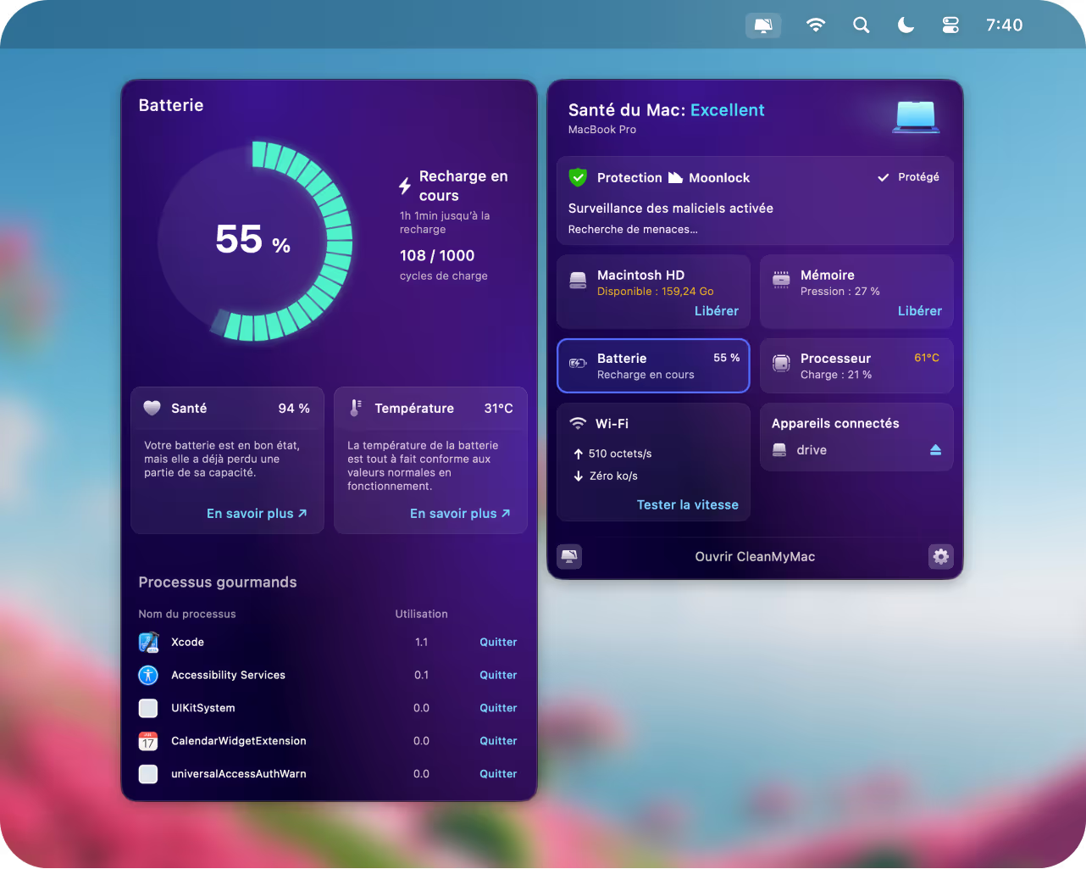
Task: Click the Température 31°C value
Action: 499,409
